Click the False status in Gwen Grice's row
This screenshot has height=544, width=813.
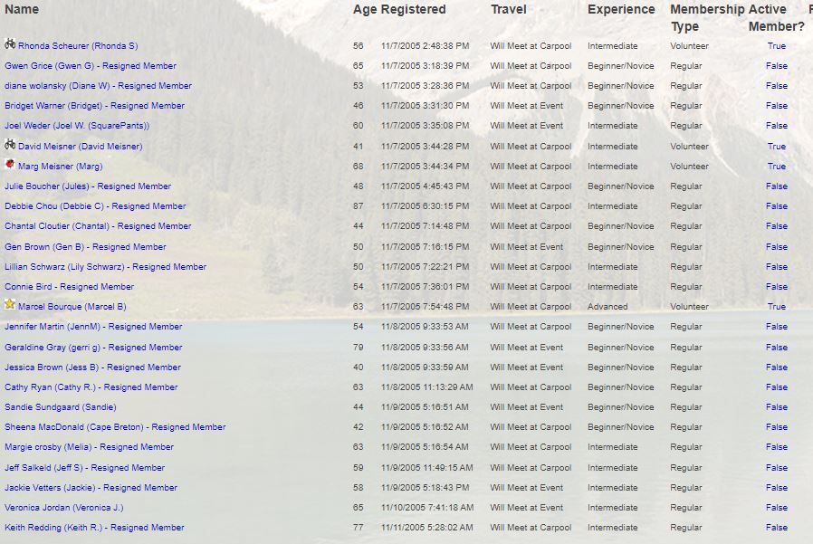point(776,66)
